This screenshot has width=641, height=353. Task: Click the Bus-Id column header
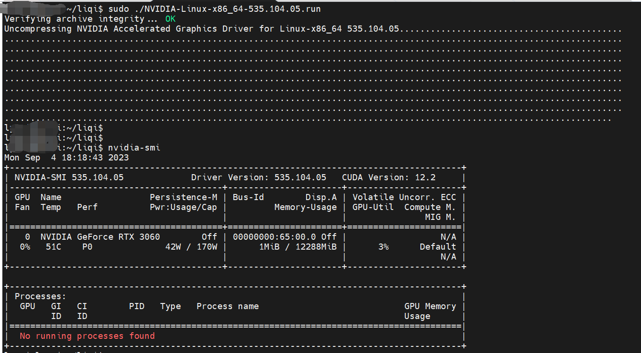click(248, 197)
